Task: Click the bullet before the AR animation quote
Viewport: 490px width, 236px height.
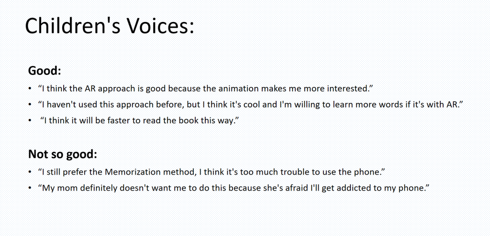Action: (30, 89)
